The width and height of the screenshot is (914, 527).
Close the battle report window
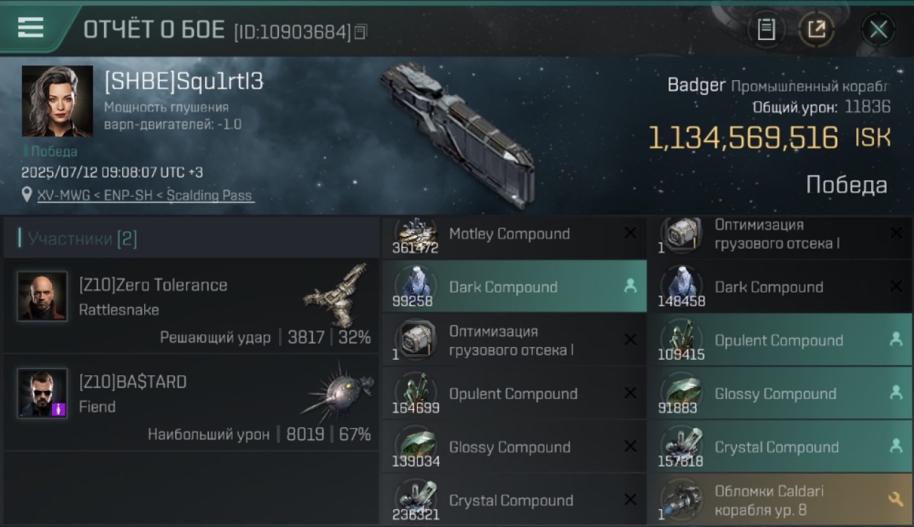point(878,30)
